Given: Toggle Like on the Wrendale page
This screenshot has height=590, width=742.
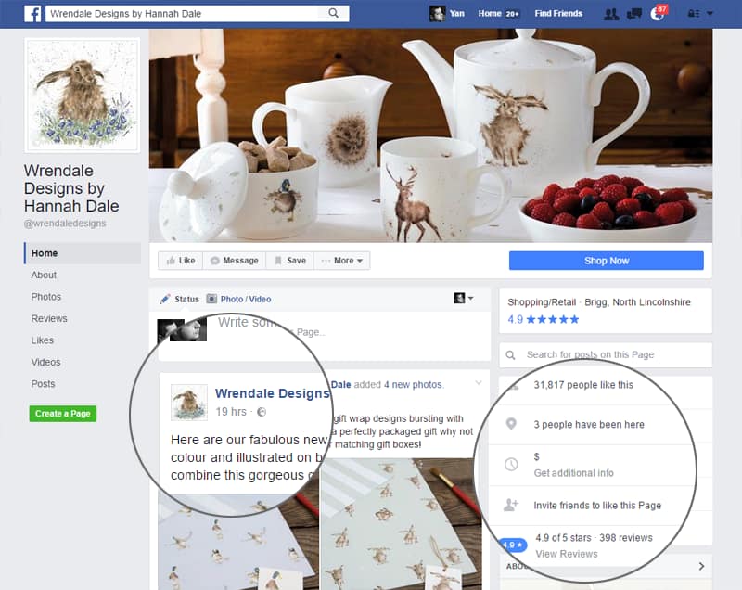Looking at the screenshot, I should pyautogui.click(x=180, y=261).
